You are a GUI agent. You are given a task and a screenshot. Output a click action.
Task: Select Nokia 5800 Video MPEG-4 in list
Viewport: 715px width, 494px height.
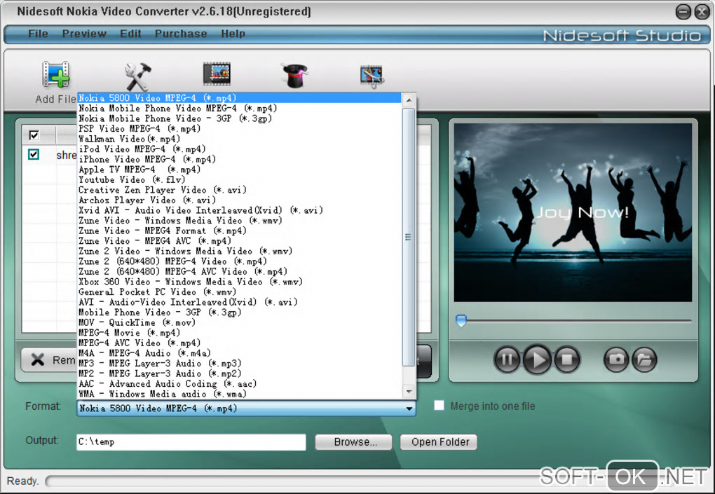click(240, 98)
